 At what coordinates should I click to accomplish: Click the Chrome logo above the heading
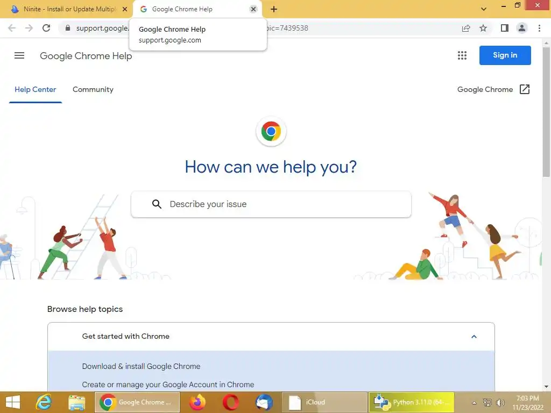(x=271, y=131)
